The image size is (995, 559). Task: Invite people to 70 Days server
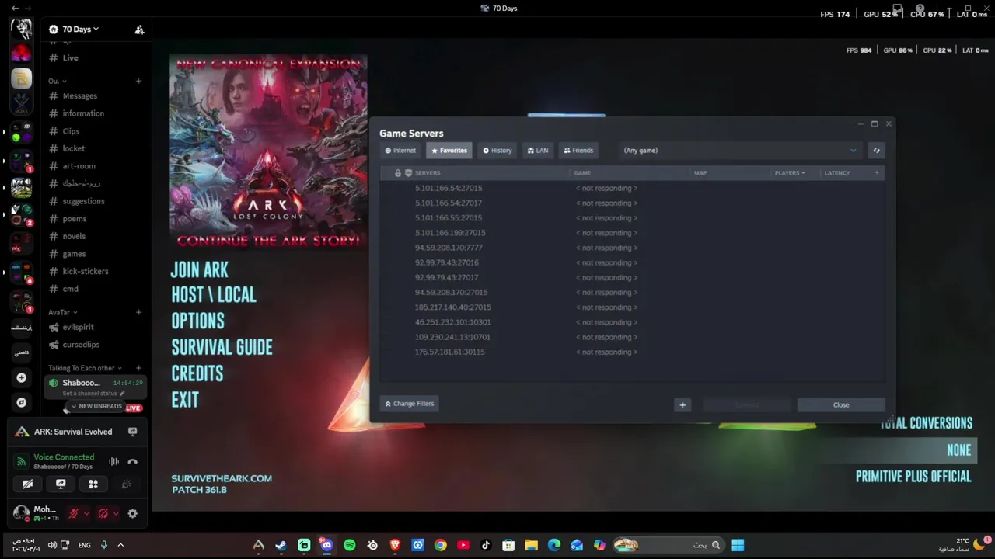pyautogui.click(x=139, y=30)
